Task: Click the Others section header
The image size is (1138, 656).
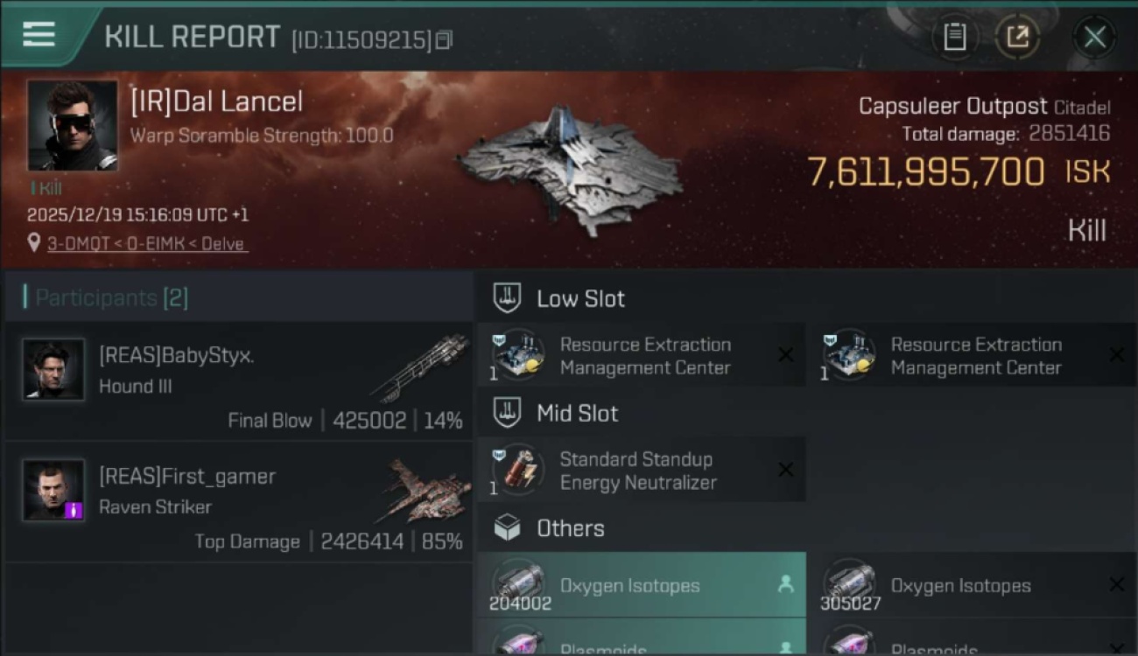Action: 570,528
